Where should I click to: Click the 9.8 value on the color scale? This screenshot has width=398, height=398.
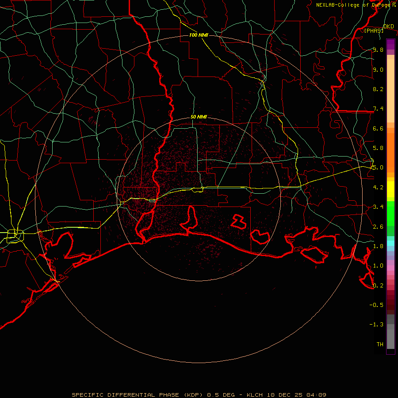pos(378,50)
